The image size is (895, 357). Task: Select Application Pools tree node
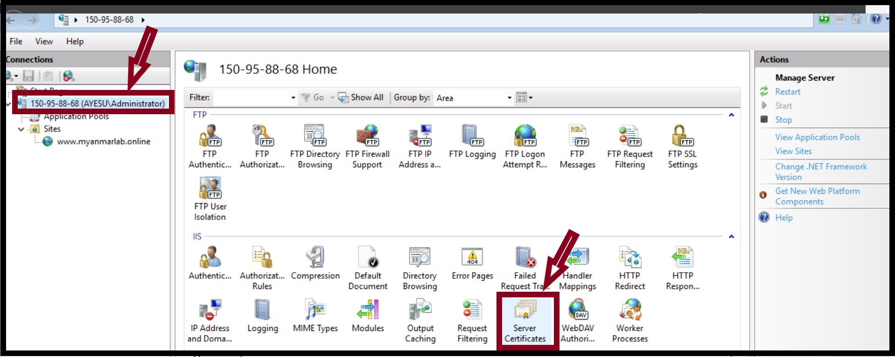tap(76, 117)
